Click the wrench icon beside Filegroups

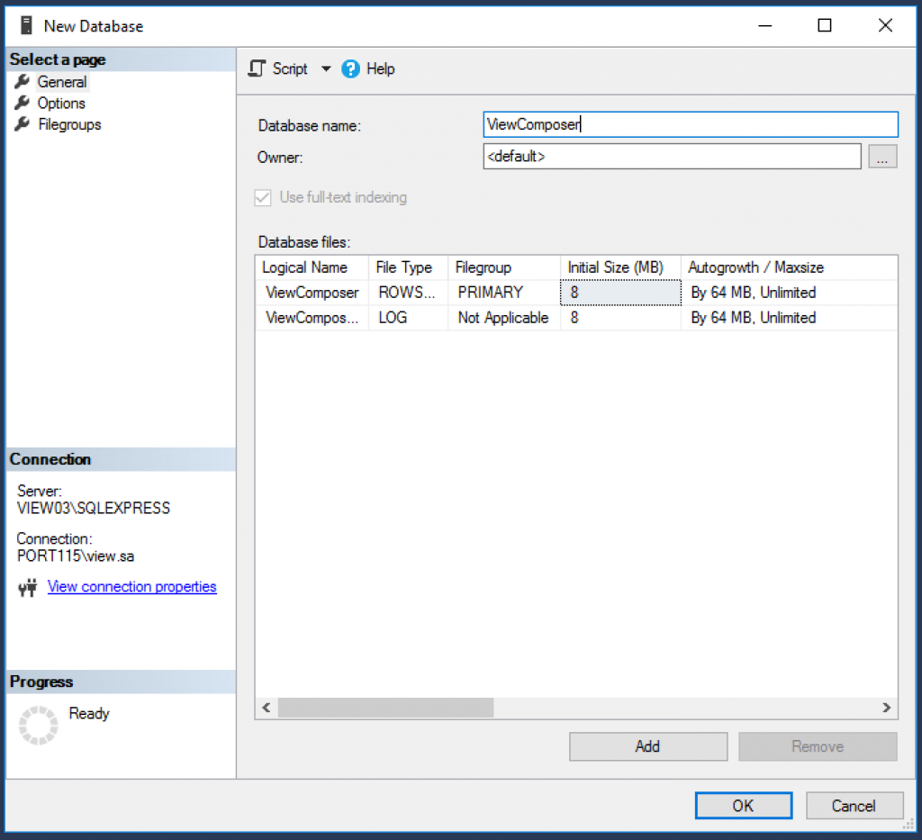pos(23,125)
